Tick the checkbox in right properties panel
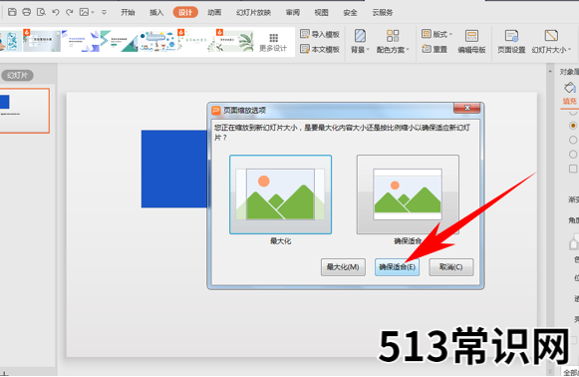The image size is (579, 377). click(x=573, y=169)
